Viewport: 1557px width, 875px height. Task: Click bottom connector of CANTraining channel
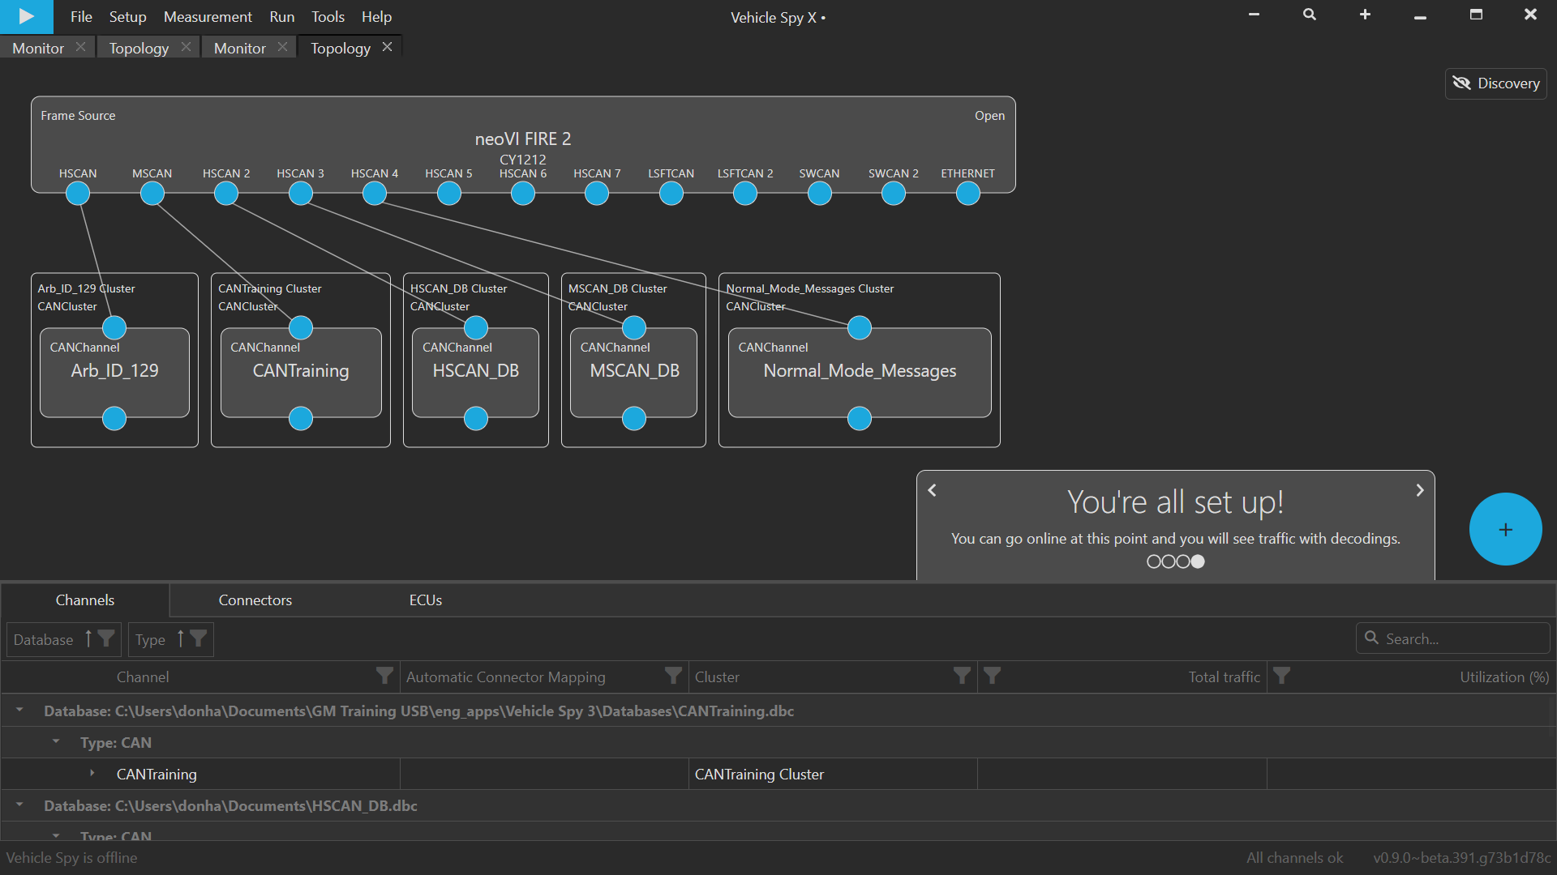click(301, 419)
